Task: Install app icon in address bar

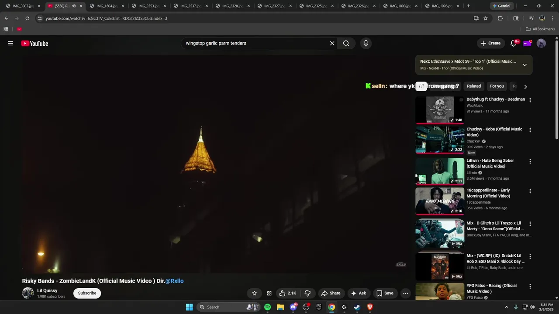Action: pyautogui.click(x=476, y=18)
